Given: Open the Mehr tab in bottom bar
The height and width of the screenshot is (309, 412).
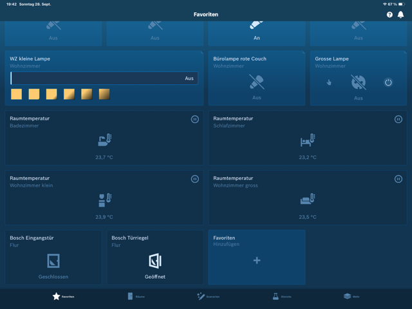Looking at the screenshot, I should coord(351,296).
